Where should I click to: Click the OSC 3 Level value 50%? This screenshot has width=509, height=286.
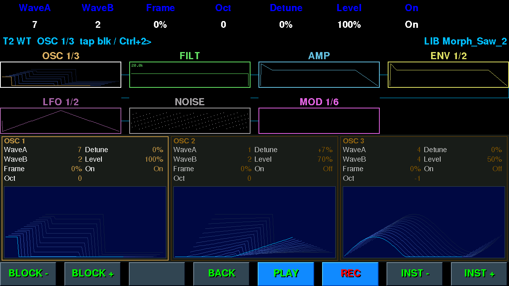(495, 159)
